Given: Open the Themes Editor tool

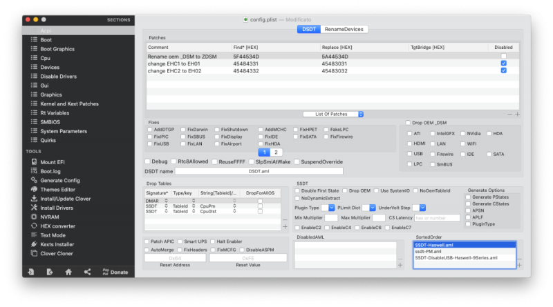Looking at the screenshot, I should 58,189.
